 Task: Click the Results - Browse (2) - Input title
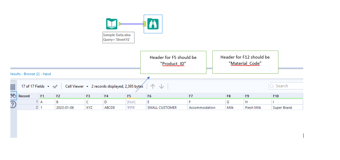coord(31,74)
